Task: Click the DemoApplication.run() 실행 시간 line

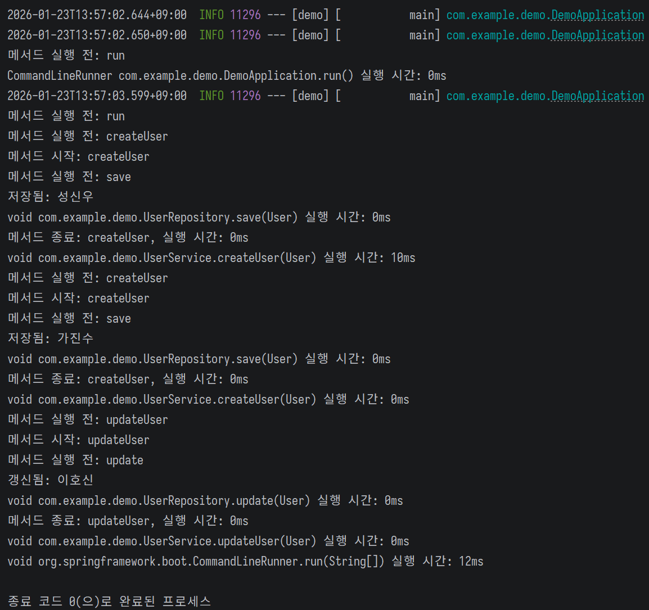Action: 226,75
